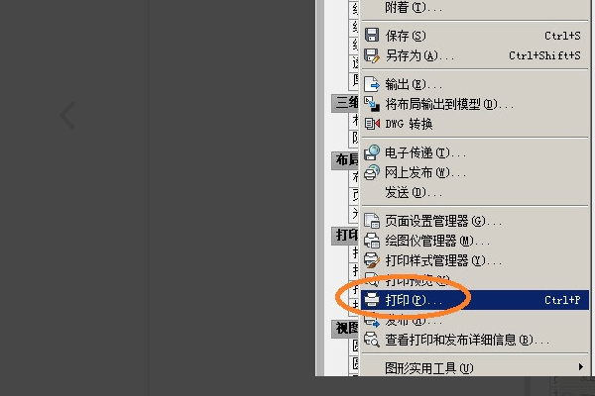The width and height of the screenshot is (595, 396).
Task: Choose the 附着(T)... menu entry
Action: click(x=474, y=8)
